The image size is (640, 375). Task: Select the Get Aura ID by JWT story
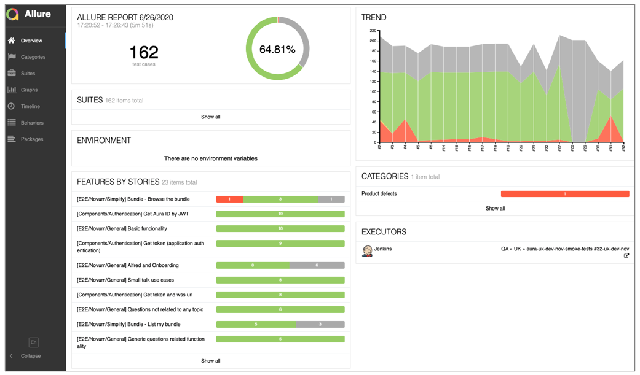tap(211, 214)
